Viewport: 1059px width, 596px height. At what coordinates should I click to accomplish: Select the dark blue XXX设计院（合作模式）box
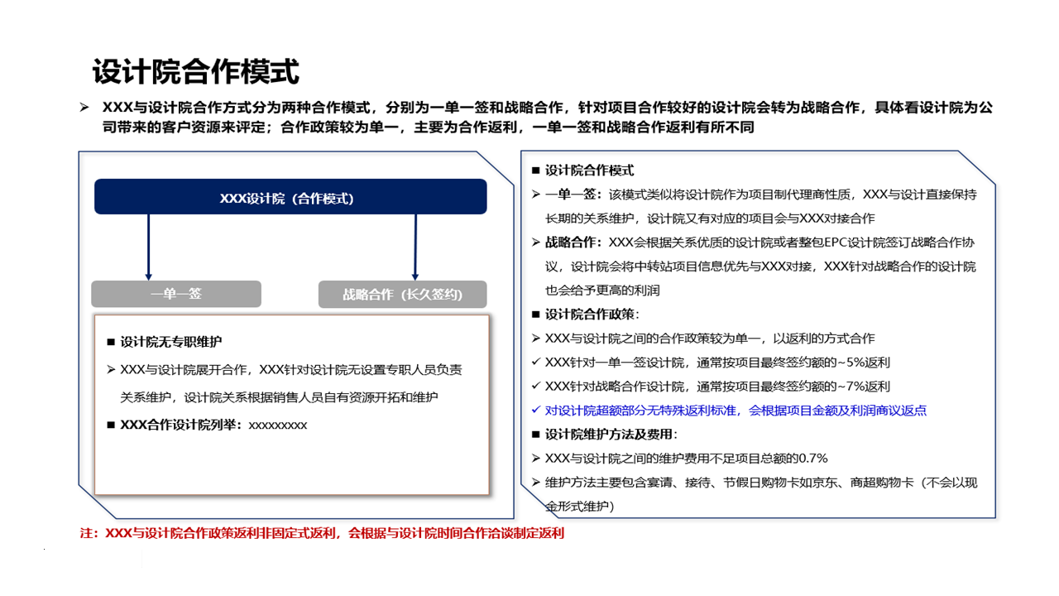tap(290, 197)
